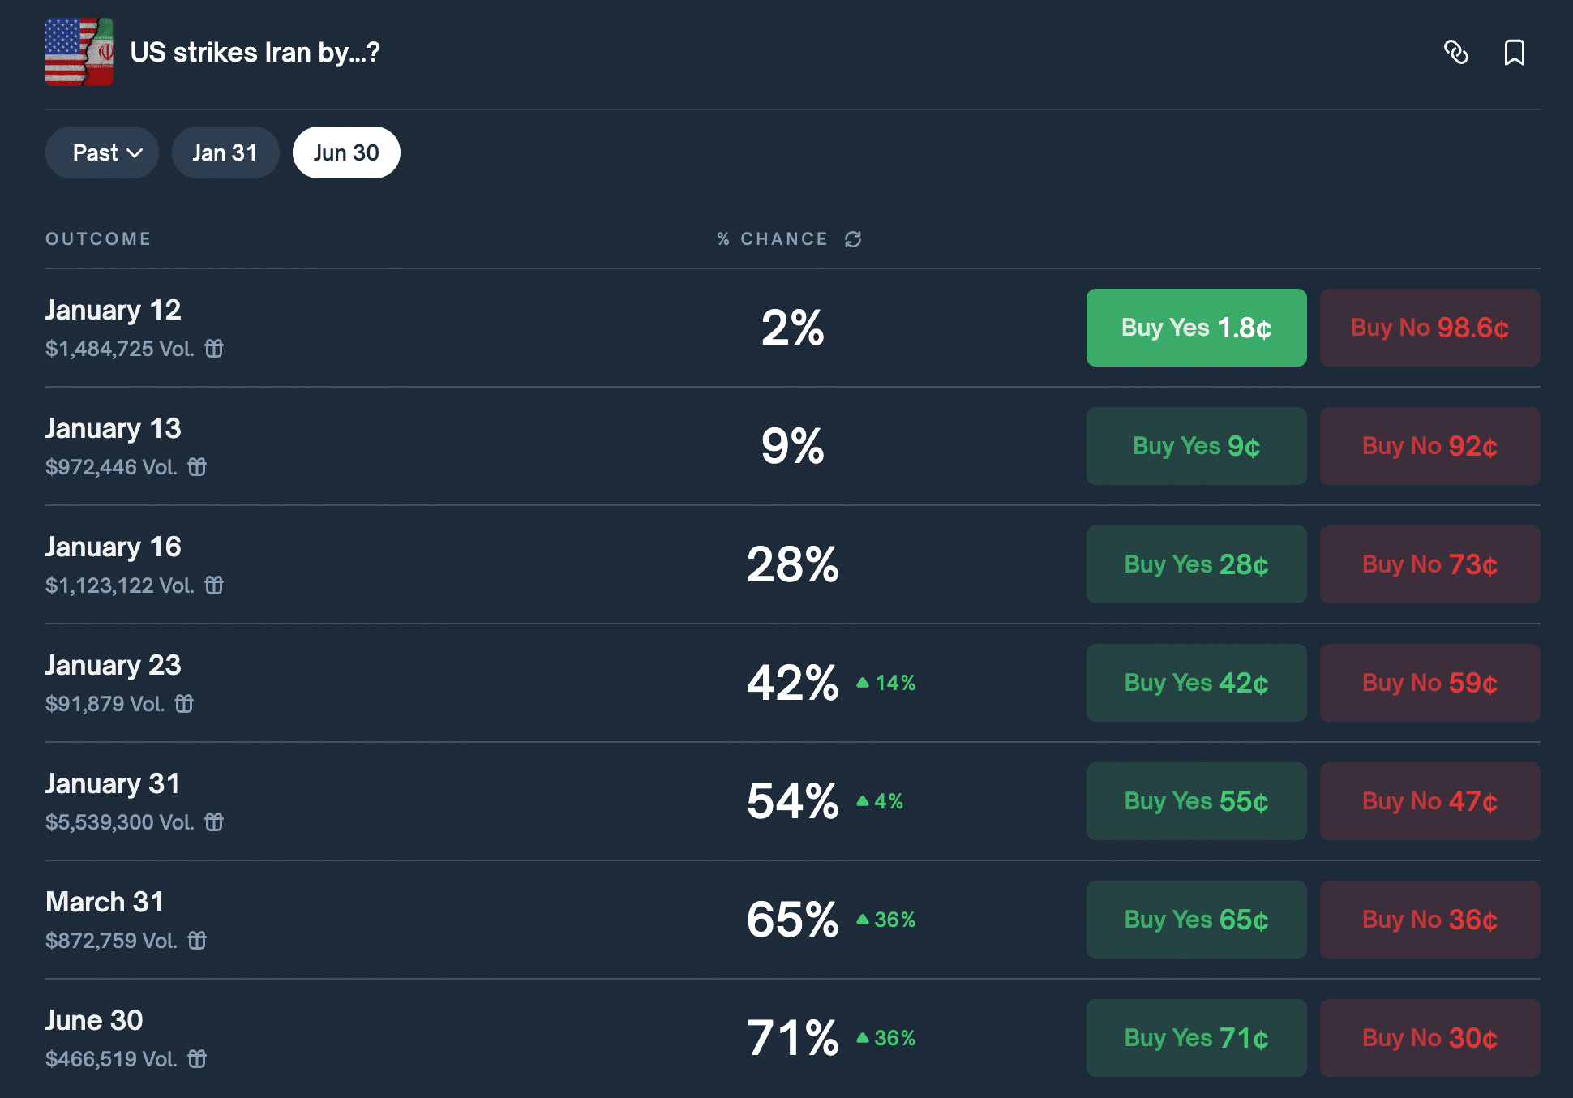Select Buy Yes 71¢ for June 30
Screen dimensions: 1573x1098
pyautogui.click(x=1196, y=1038)
